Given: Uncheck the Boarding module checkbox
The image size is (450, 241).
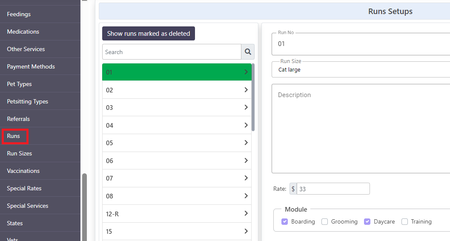Looking at the screenshot, I should pos(284,221).
